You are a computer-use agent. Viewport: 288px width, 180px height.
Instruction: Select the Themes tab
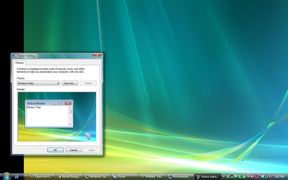pyautogui.click(x=19, y=63)
